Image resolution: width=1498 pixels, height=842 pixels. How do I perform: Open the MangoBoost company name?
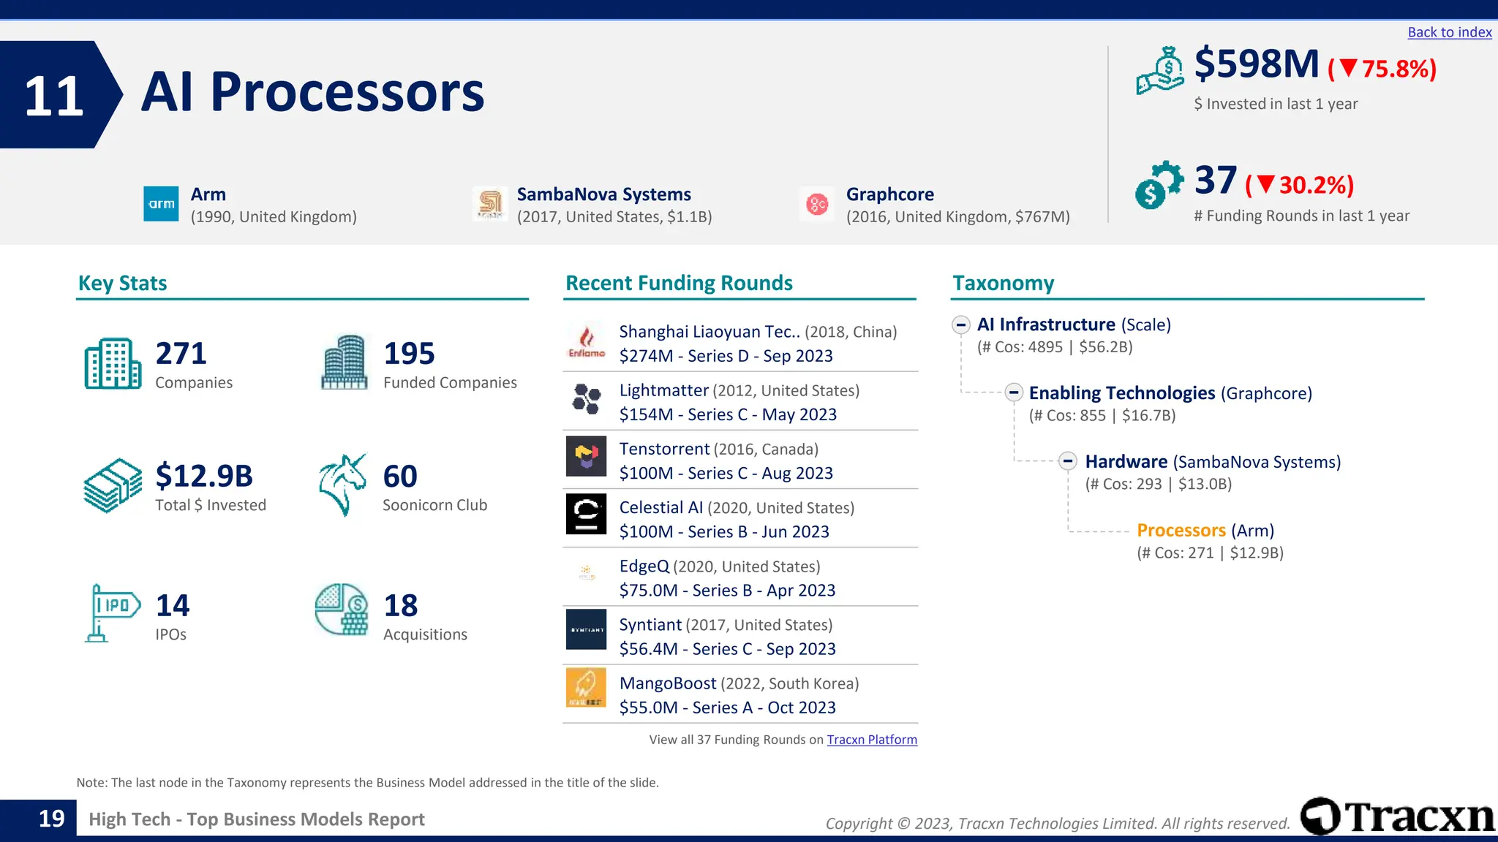click(668, 683)
